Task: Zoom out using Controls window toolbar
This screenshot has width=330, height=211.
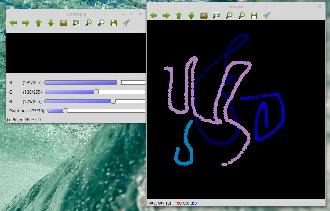Action: click(101, 22)
